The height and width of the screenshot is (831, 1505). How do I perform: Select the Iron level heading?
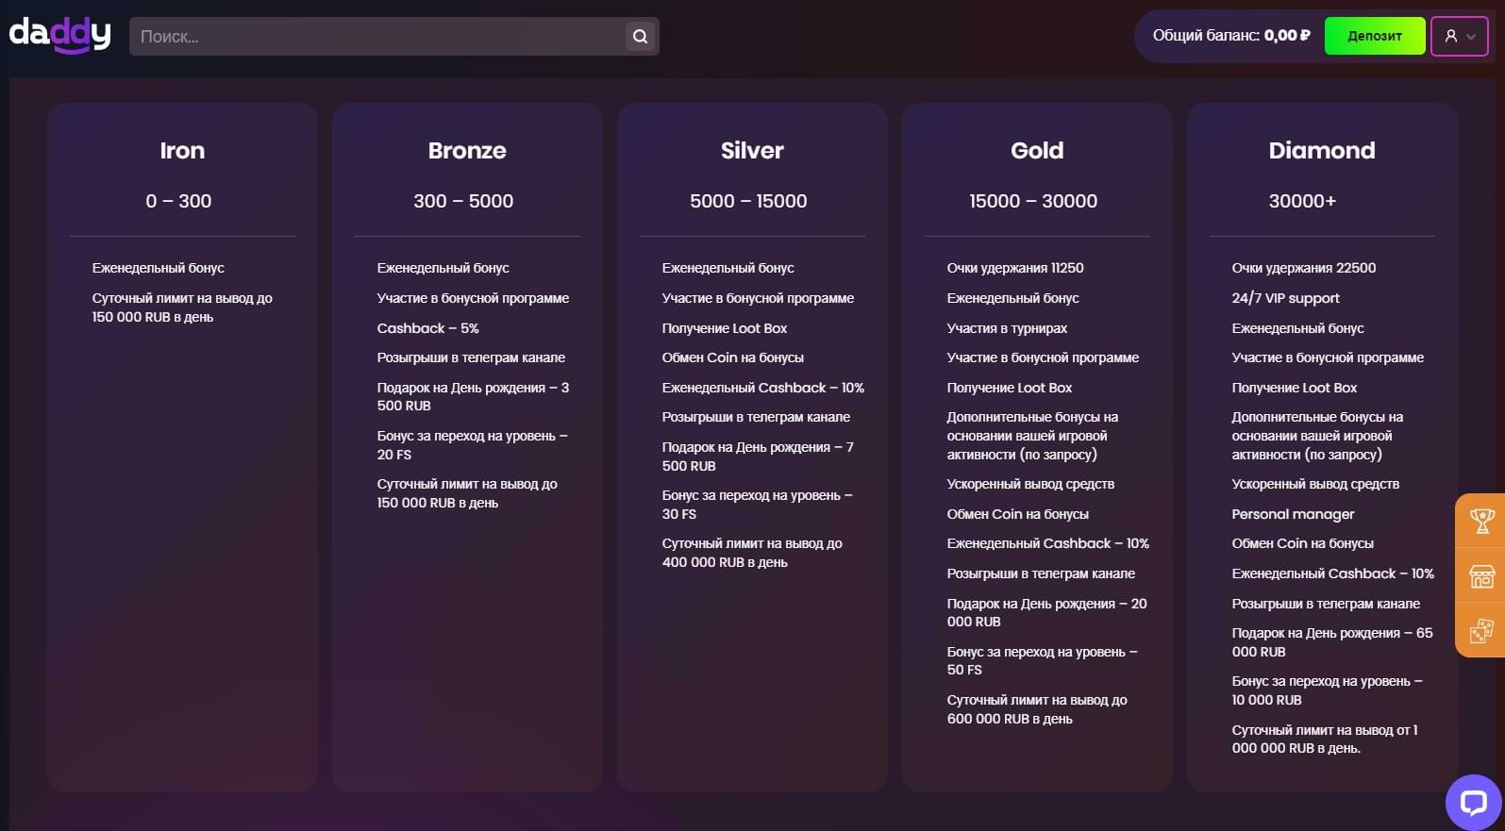(x=182, y=151)
